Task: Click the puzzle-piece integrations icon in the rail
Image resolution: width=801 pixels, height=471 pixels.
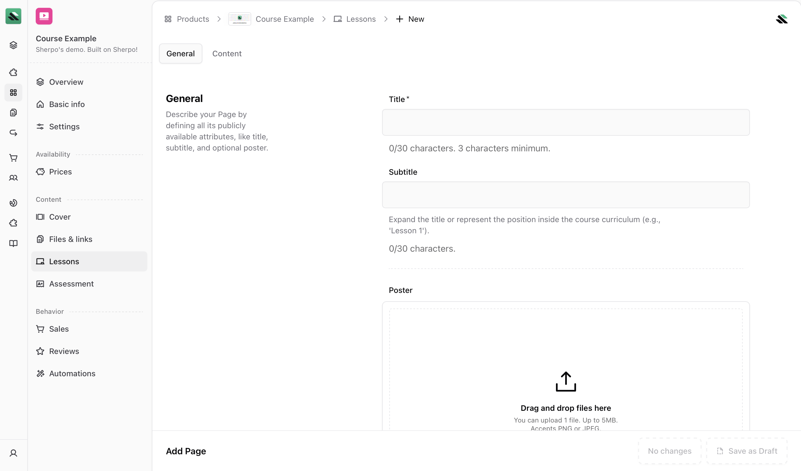Action: (13, 72)
